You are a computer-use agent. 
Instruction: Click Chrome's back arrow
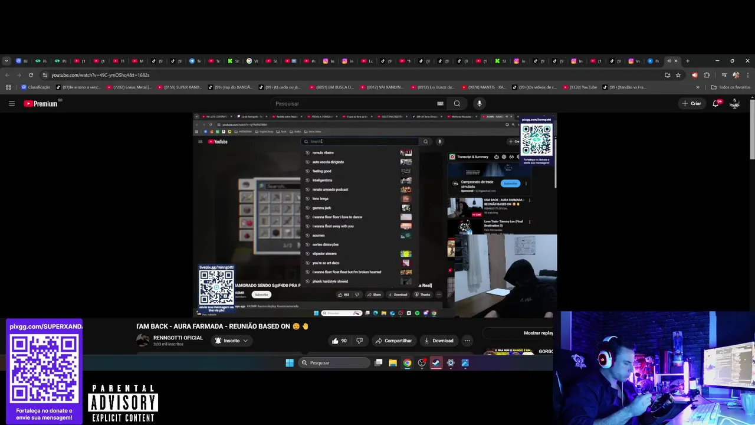click(x=7, y=75)
